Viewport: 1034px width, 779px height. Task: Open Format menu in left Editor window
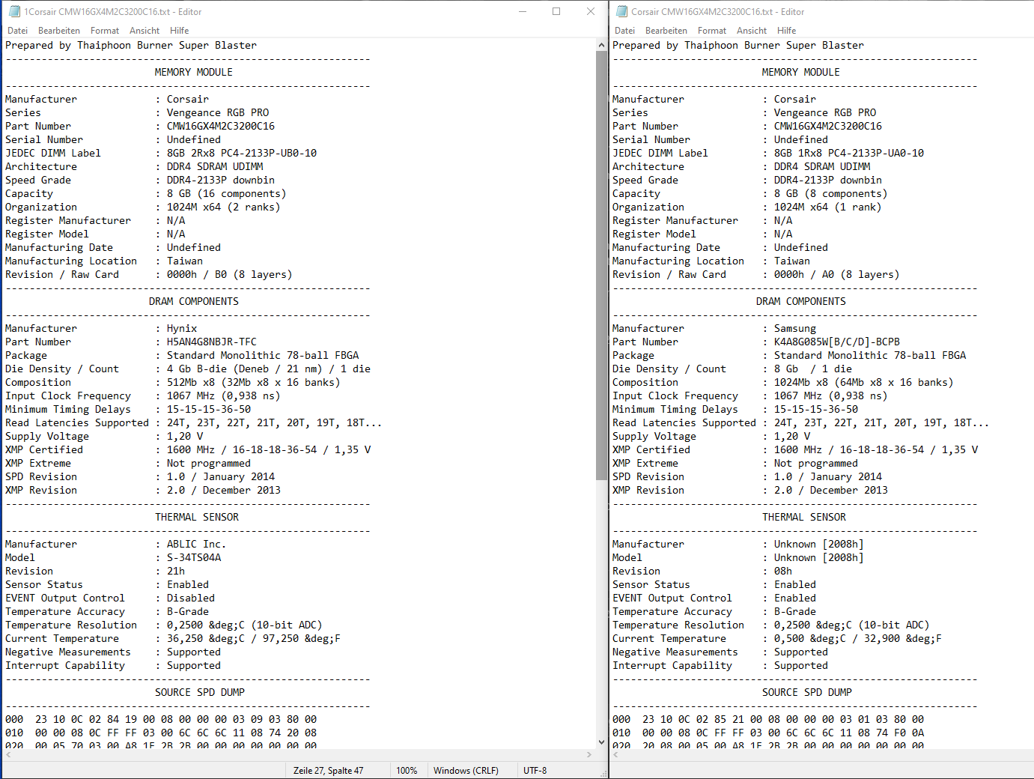pyautogui.click(x=105, y=31)
